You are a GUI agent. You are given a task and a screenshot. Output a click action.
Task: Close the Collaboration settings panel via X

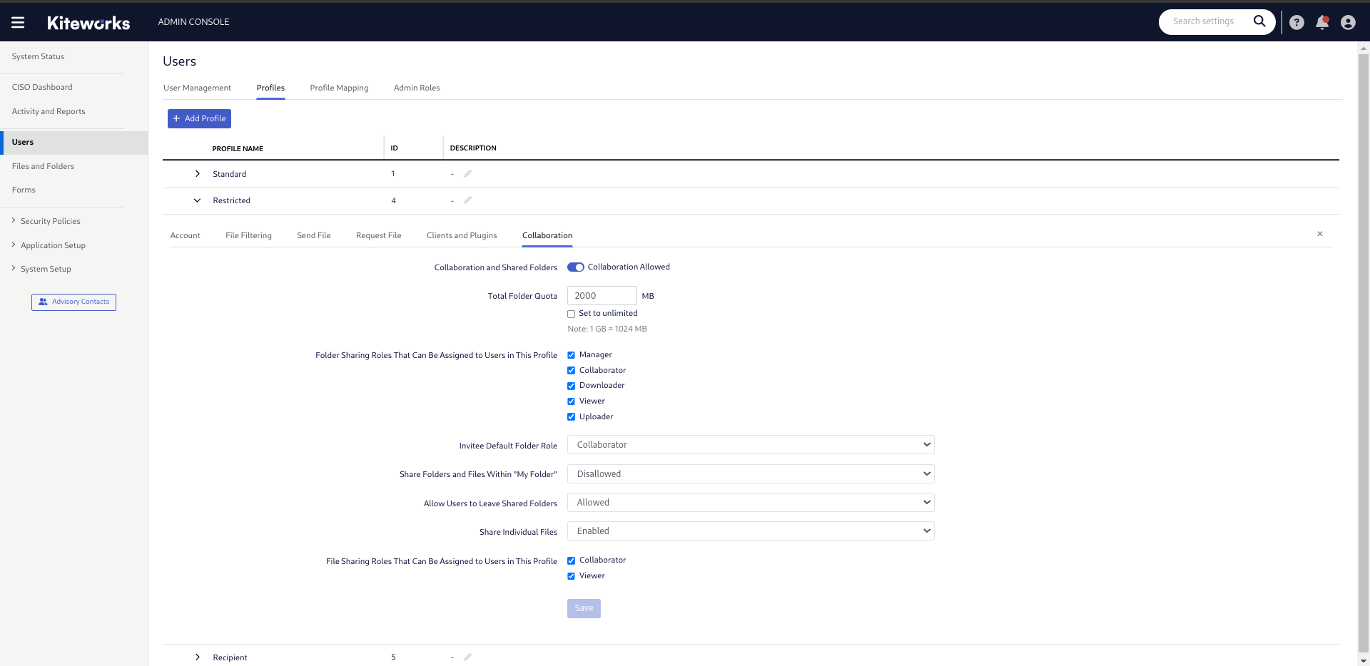pos(1320,233)
